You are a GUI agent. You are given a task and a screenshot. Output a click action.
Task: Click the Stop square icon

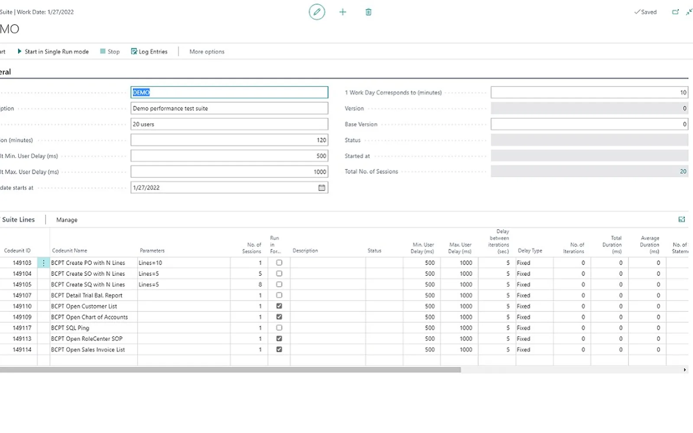(x=103, y=51)
